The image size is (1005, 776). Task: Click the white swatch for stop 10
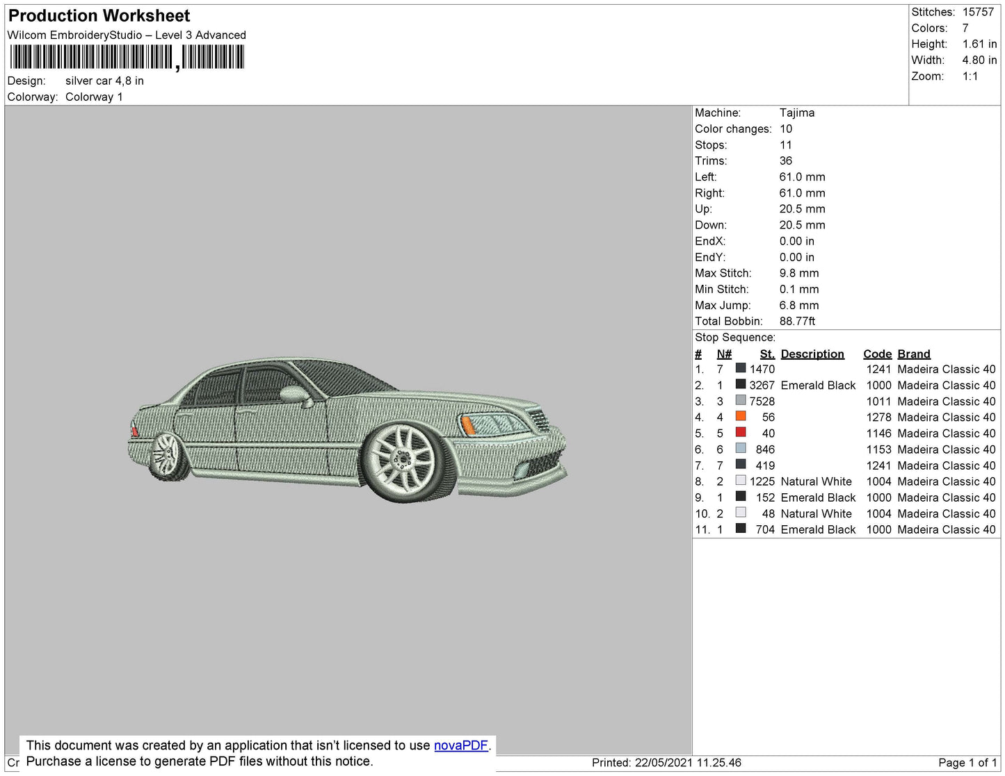pyautogui.click(x=741, y=513)
